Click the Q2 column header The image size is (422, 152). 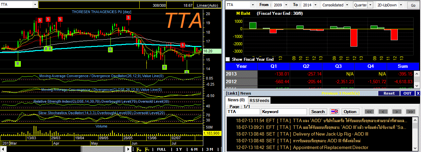click(306, 66)
